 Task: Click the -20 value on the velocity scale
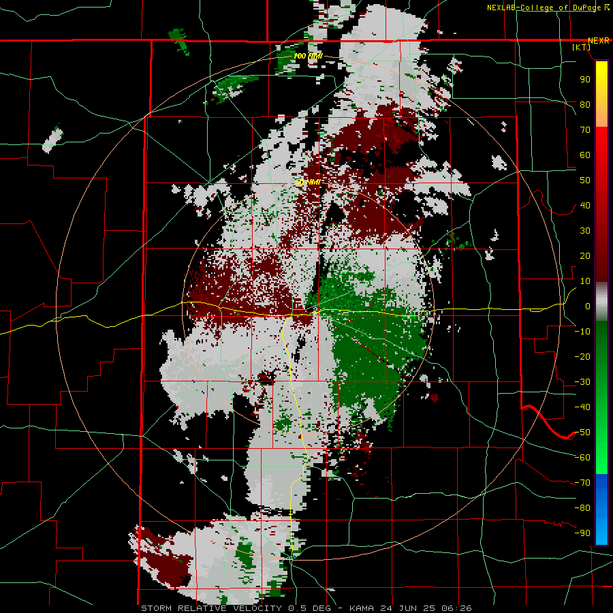(582, 356)
